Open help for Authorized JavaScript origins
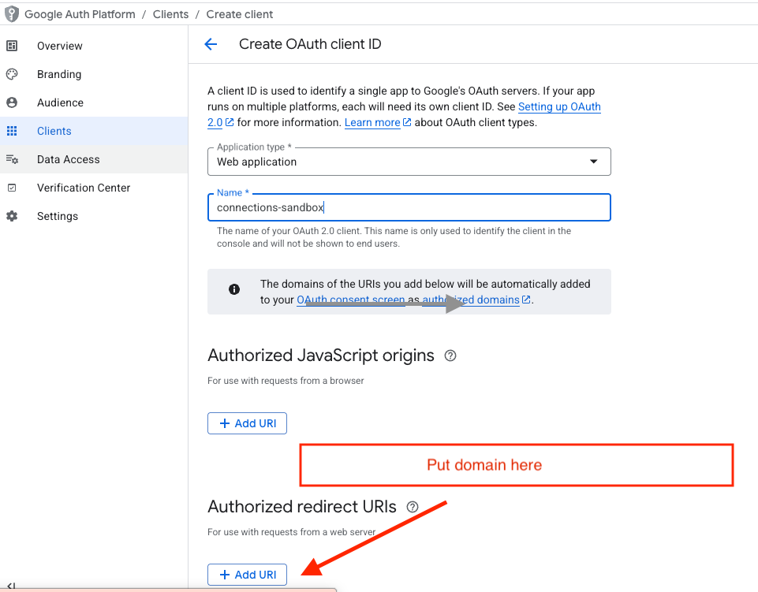The image size is (758, 592). (450, 356)
